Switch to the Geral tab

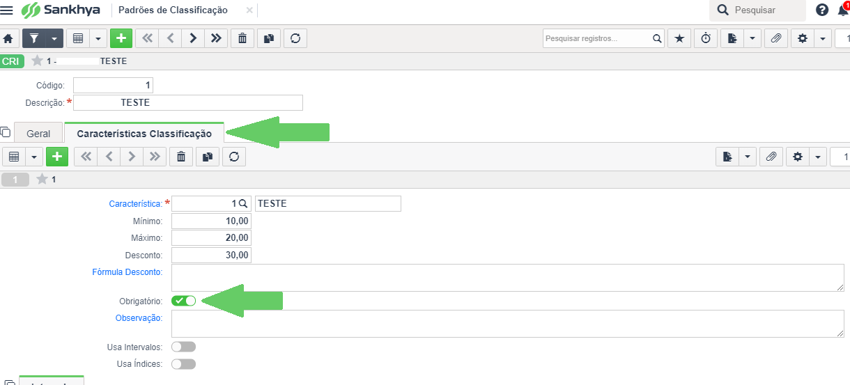(38, 134)
